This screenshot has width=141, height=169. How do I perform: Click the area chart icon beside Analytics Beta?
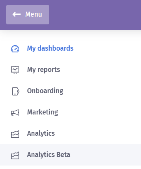(x=15, y=155)
